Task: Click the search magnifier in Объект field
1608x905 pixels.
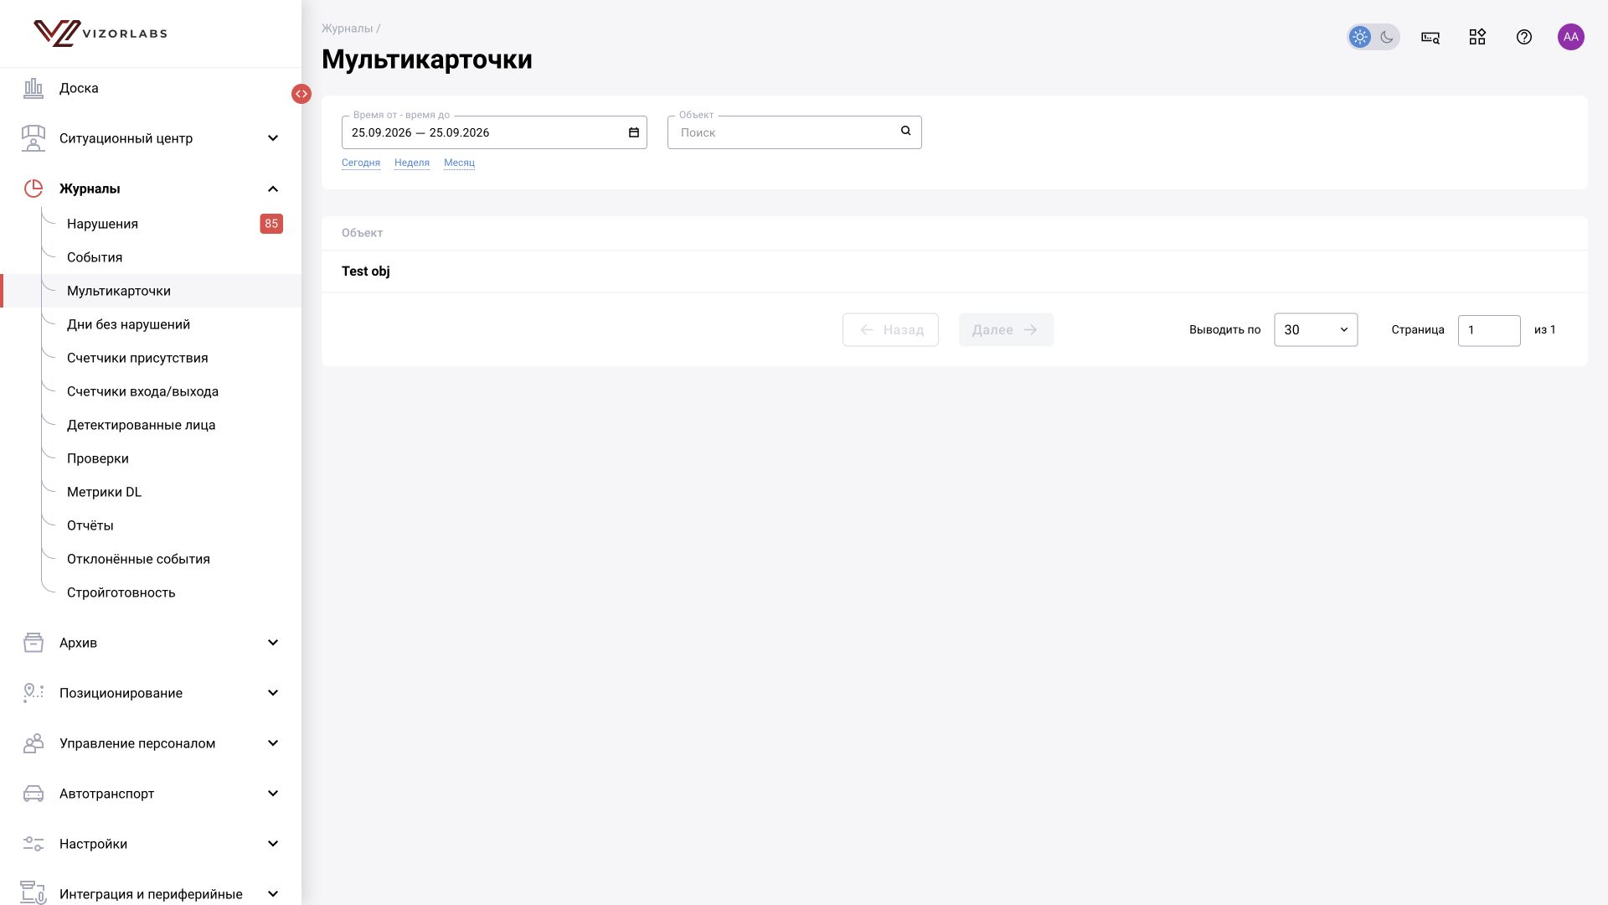Action: tap(905, 131)
